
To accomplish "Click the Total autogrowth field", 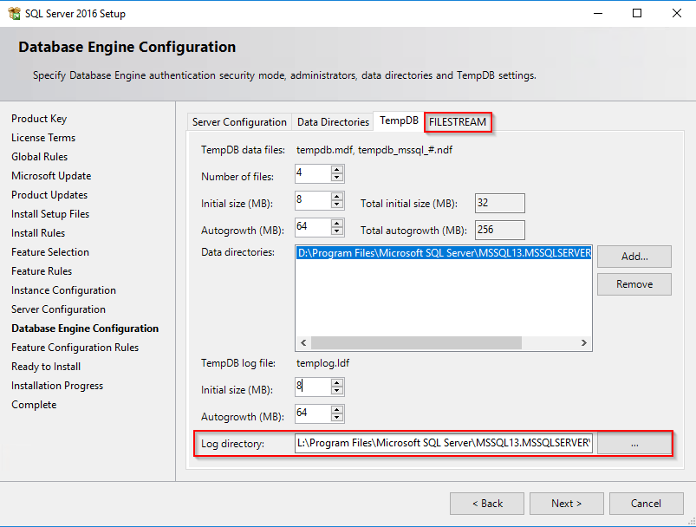I will pyautogui.click(x=500, y=230).
